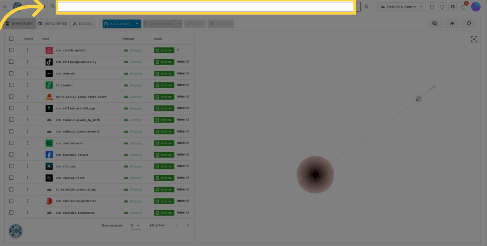The width and height of the screenshot is (487, 246).
Task: Toggle the crossed-eye visibility button
Action: click(x=435, y=24)
